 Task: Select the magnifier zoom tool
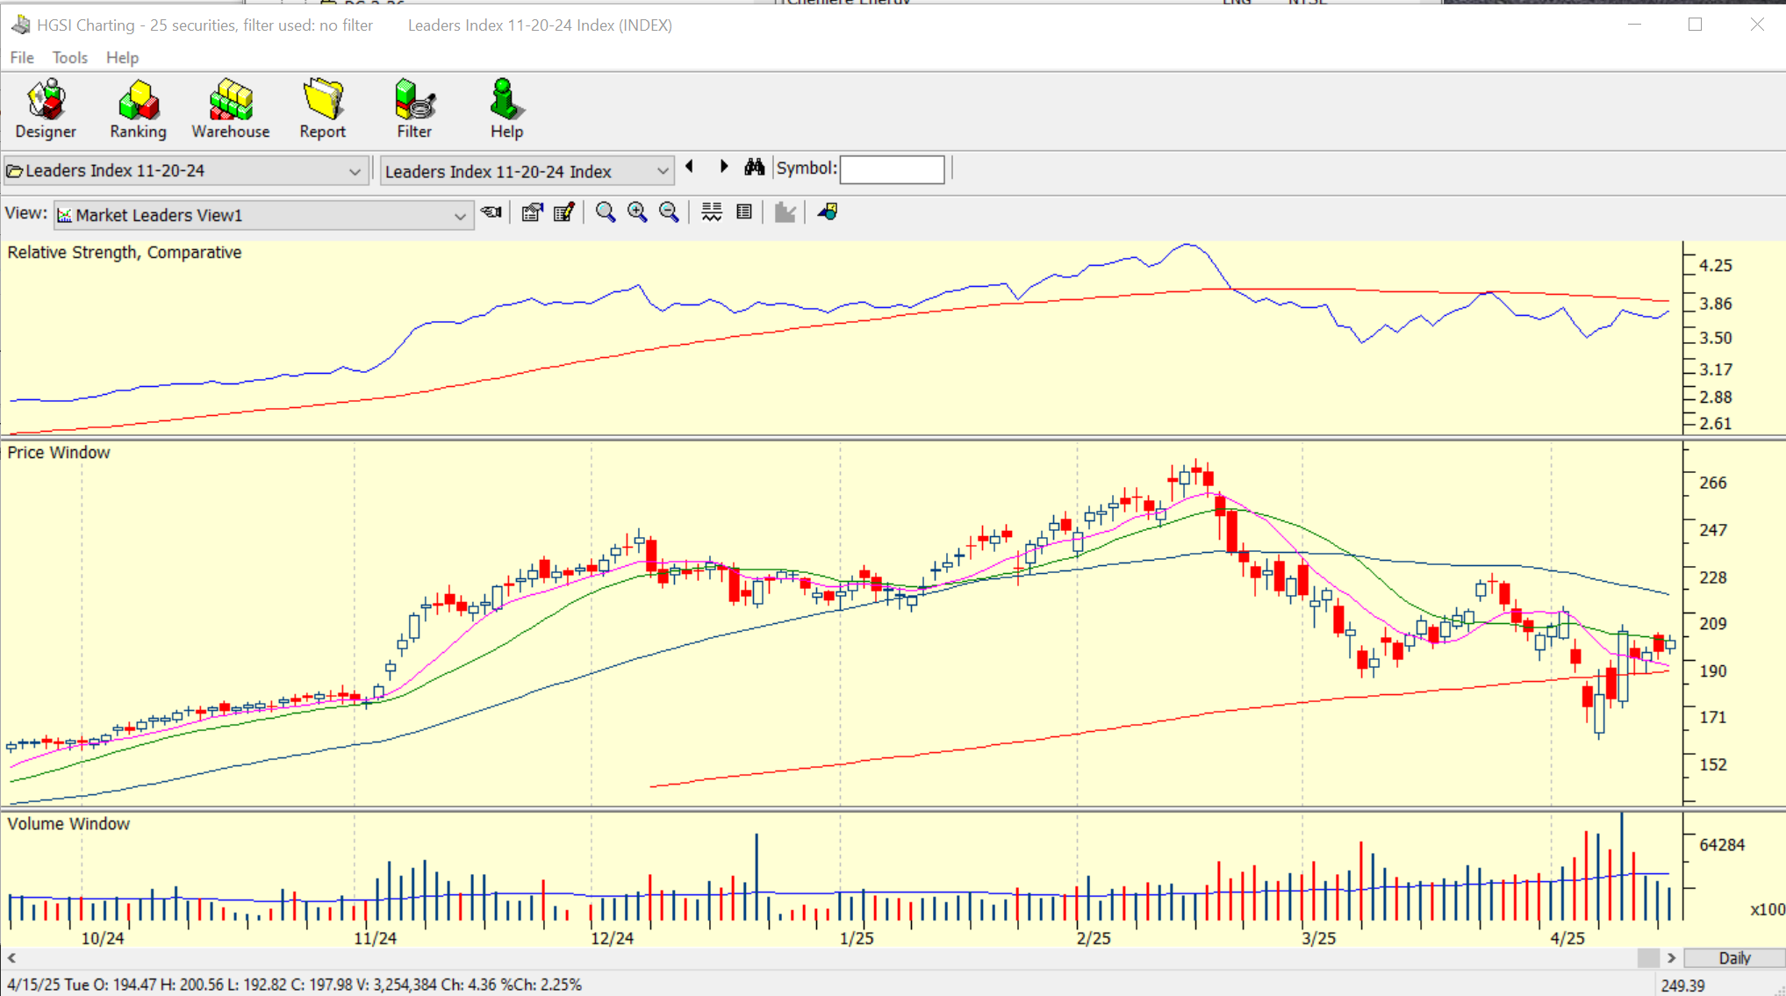606,211
